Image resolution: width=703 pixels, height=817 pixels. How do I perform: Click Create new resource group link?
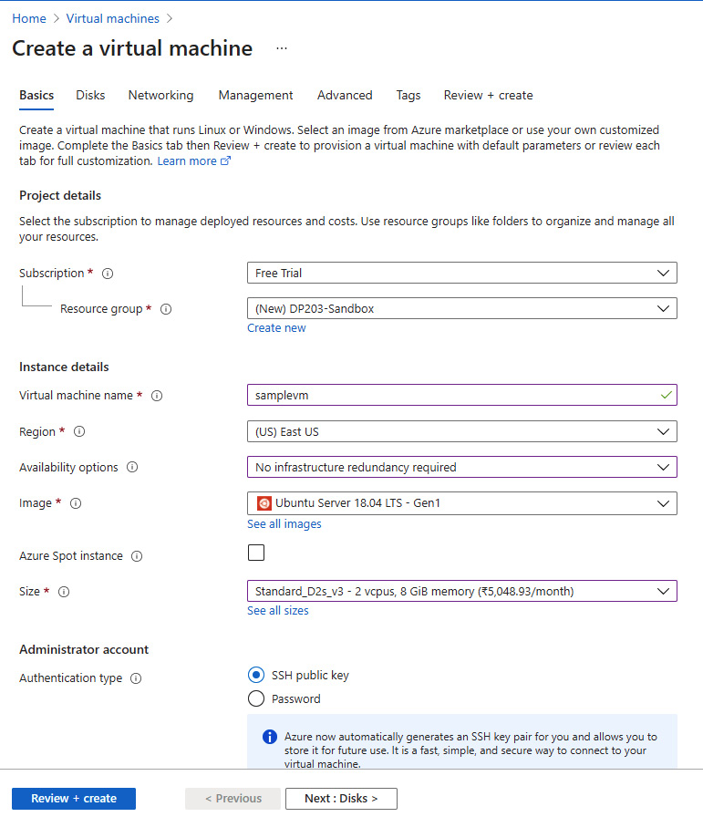point(276,327)
